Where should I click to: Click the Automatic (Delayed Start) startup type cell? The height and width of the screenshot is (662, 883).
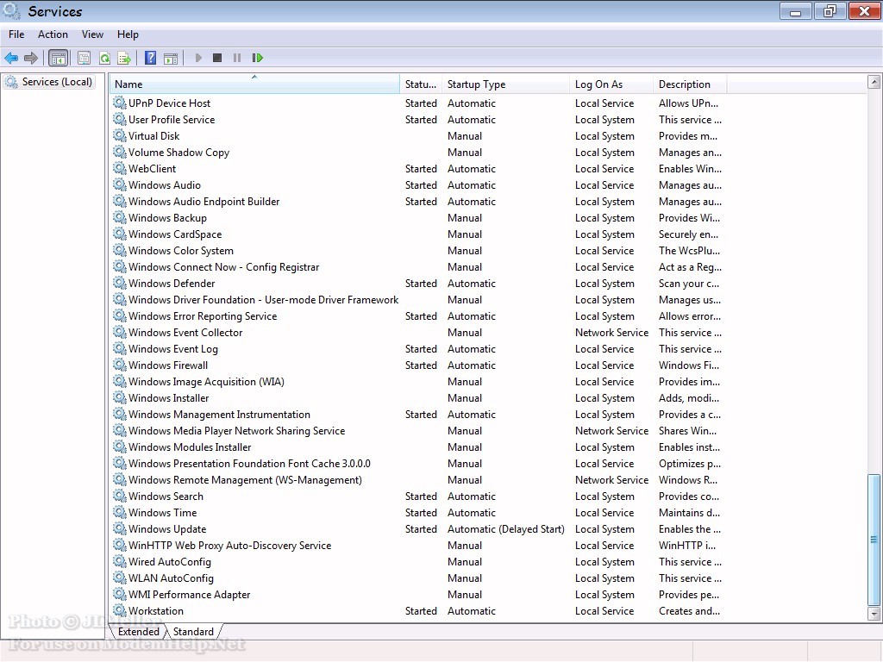(505, 528)
